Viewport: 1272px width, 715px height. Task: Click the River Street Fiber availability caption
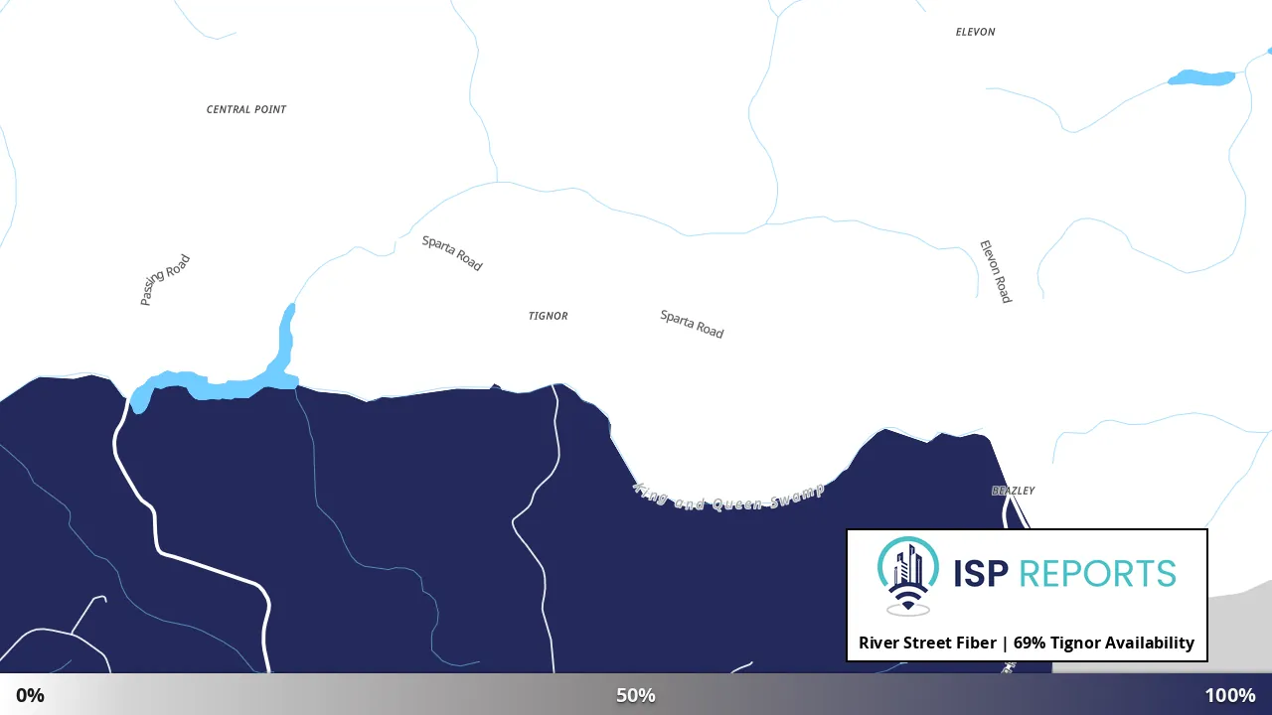[x=1027, y=643]
